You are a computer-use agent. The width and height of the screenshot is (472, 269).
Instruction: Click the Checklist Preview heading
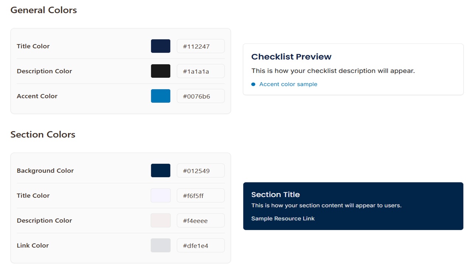tap(291, 56)
